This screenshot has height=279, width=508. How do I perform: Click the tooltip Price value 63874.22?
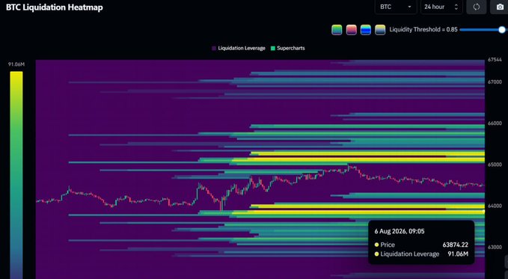[x=455, y=245]
